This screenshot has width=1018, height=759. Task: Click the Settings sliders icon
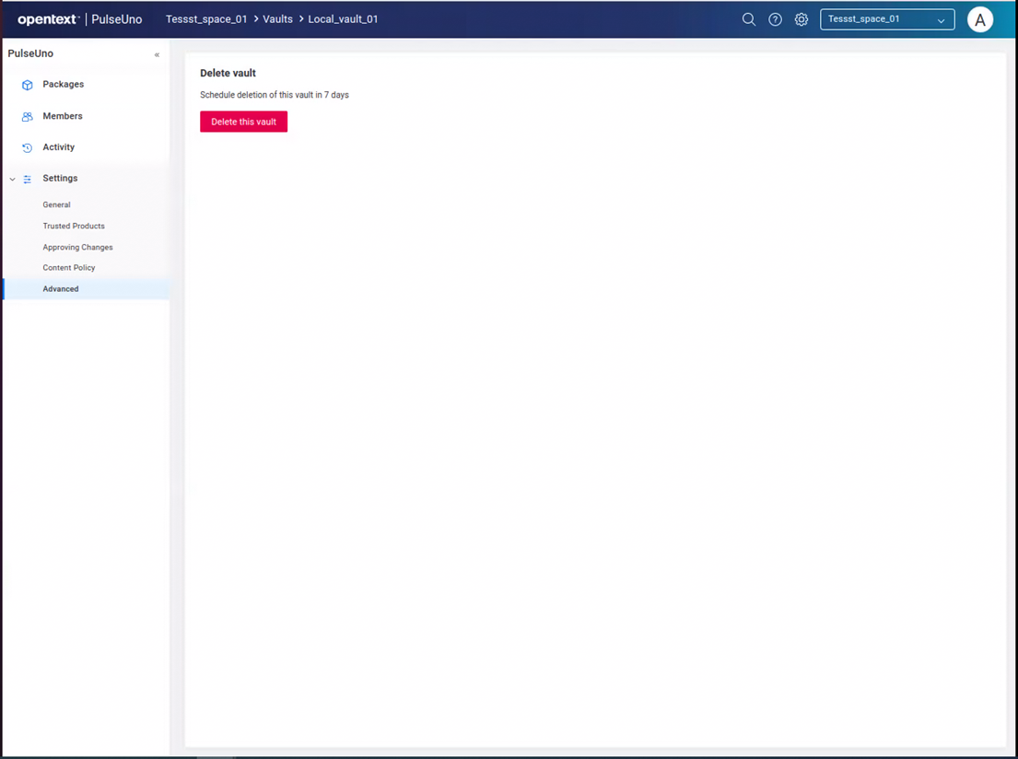coord(28,179)
